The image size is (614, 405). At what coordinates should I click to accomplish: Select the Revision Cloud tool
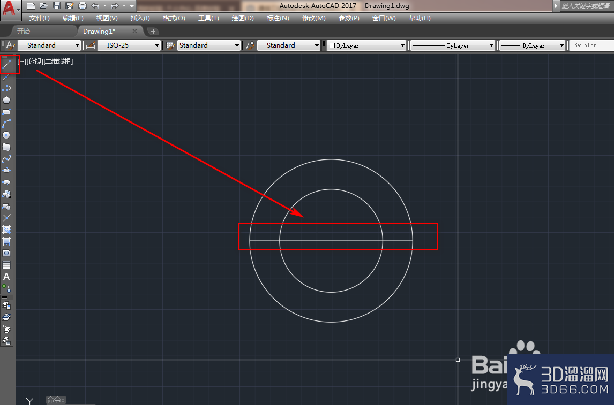[x=6, y=147]
